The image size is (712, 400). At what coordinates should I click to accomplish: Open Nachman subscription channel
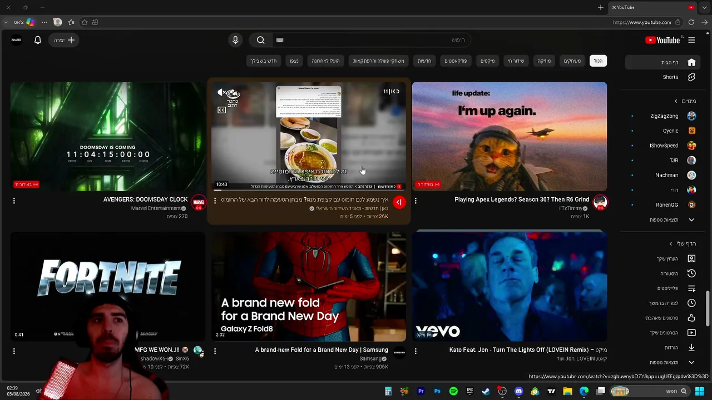pos(664,175)
